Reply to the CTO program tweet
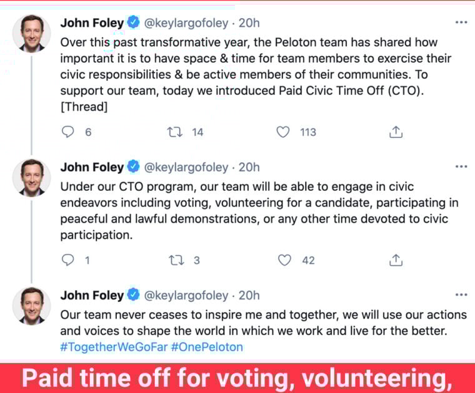The image size is (475, 393). pos(69,260)
